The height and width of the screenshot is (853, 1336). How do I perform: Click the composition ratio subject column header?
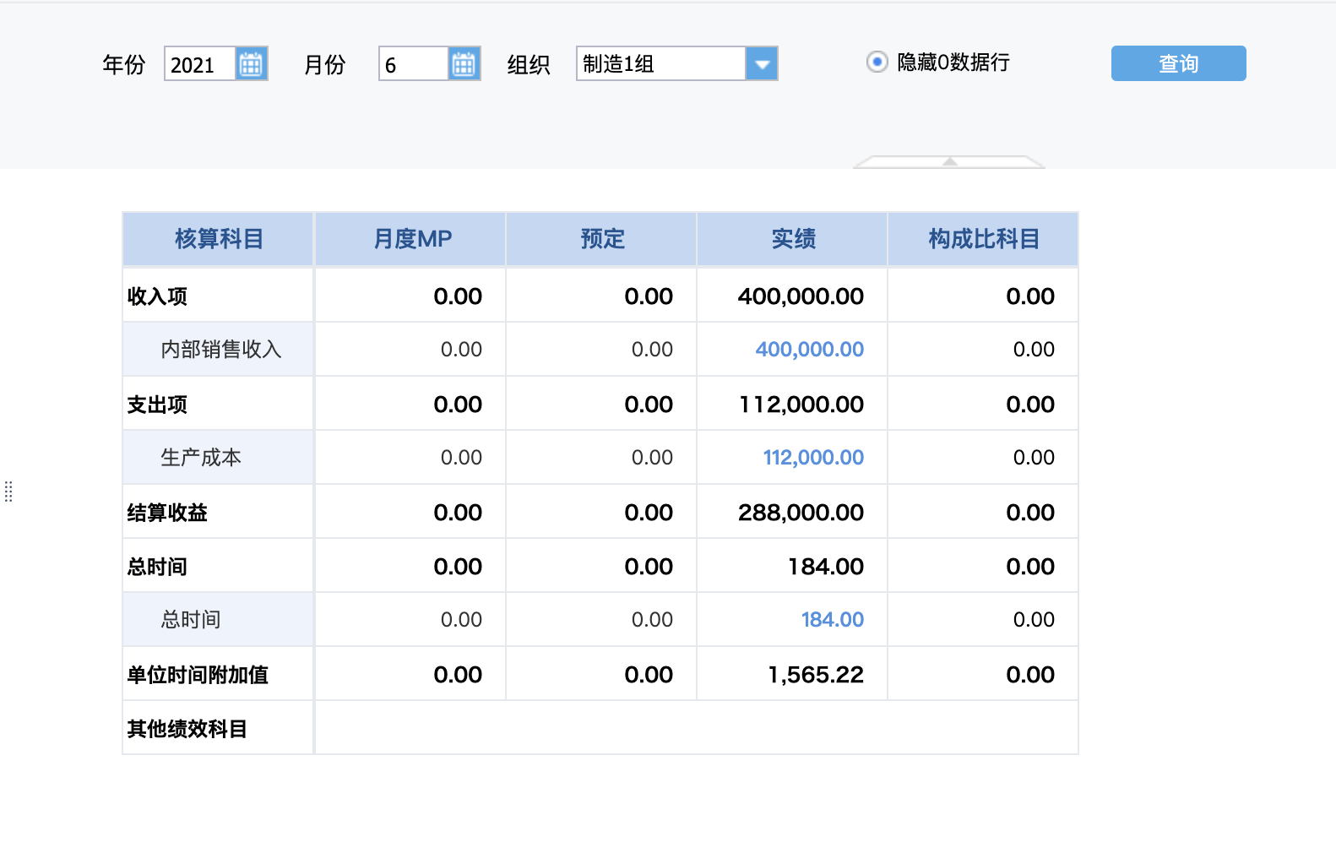[x=983, y=239]
